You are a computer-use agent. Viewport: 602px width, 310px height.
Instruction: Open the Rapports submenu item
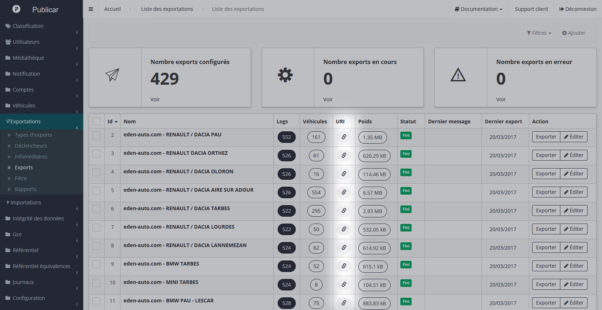click(x=25, y=189)
